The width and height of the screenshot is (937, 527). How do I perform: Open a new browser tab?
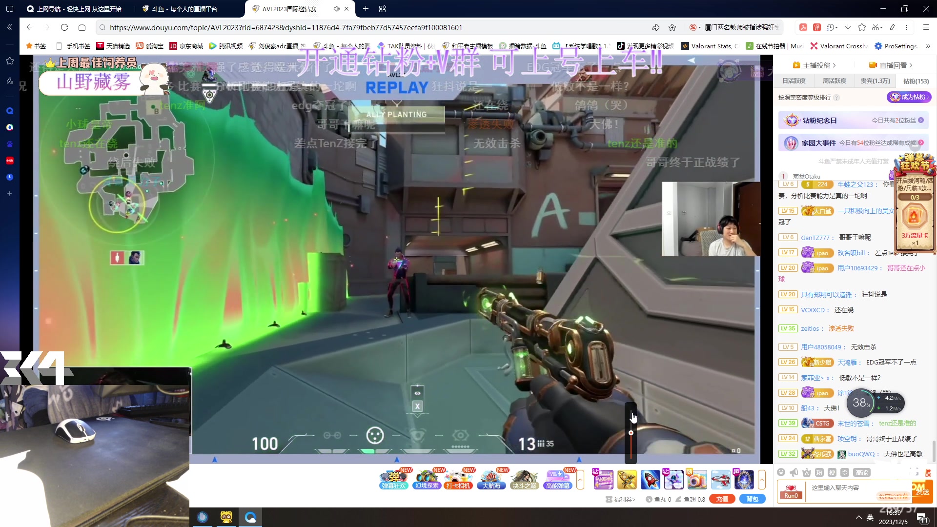pyautogui.click(x=366, y=9)
